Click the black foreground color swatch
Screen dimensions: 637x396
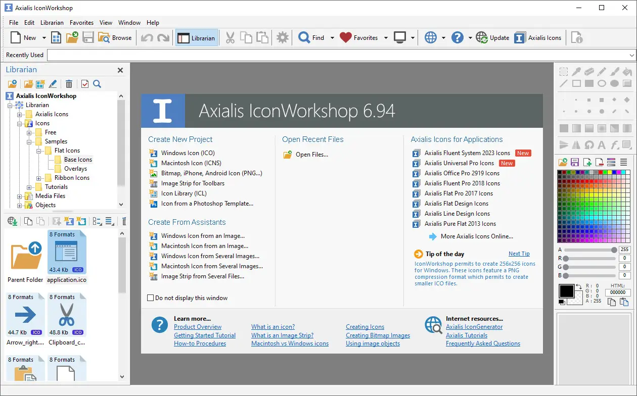pos(566,291)
